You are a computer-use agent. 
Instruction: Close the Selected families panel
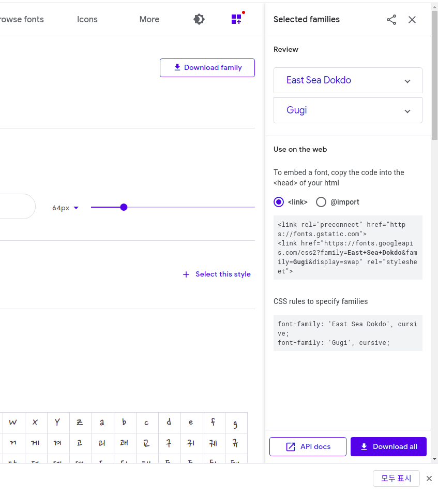(412, 20)
